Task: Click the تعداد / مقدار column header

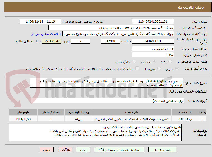Action: pos(51,112)
